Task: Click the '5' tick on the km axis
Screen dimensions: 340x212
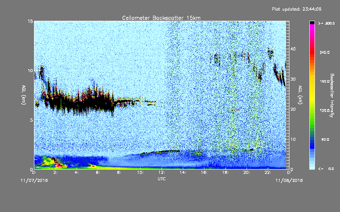Action: (x=31, y=120)
